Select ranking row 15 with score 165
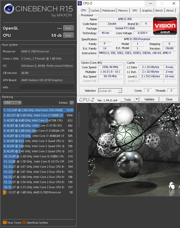This screenshot has width=180, height=228. [x=38, y=182]
